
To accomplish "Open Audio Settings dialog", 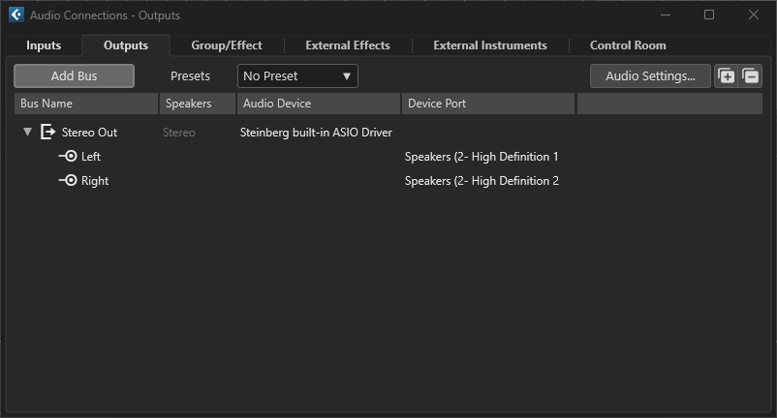I will (650, 76).
